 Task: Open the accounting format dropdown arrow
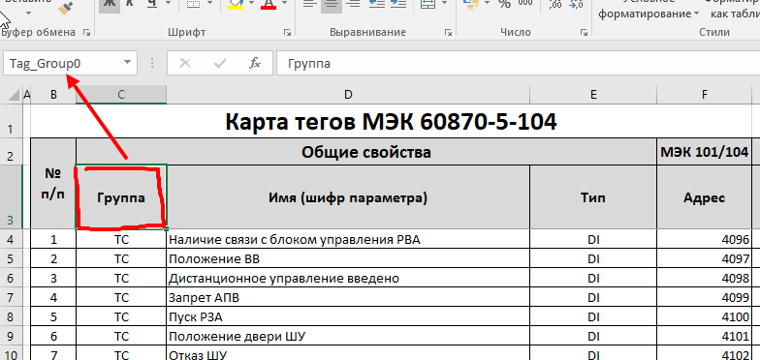pos(487,4)
